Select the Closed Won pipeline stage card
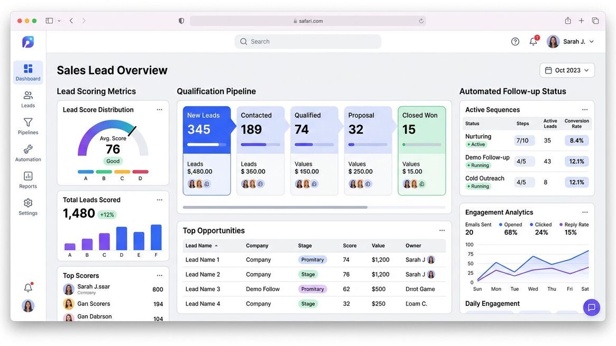The width and height of the screenshot is (616, 346). [x=421, y=151]
